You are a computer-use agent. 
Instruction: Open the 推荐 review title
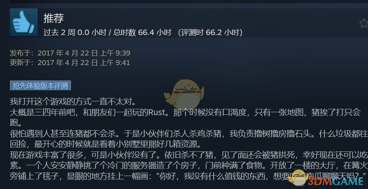tap(53, 18)
